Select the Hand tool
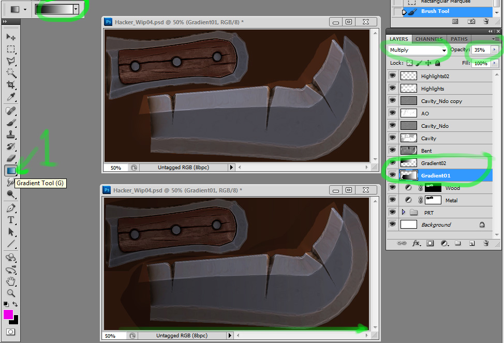This screenshot has width=504, height=343. click(x=11, y=281)
